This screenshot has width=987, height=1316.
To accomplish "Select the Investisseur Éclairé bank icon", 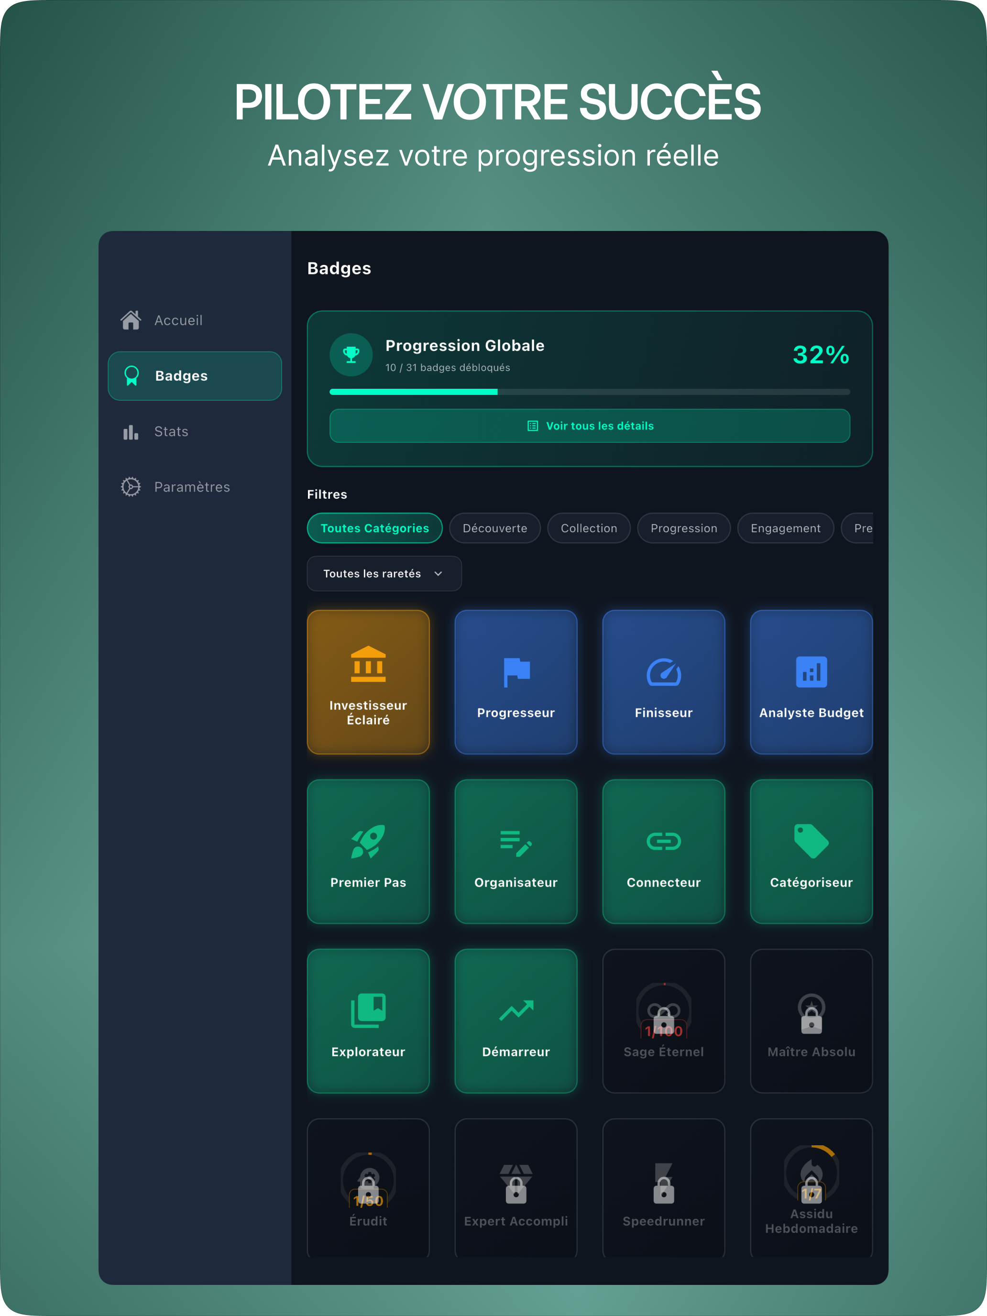I will (368, 664).
